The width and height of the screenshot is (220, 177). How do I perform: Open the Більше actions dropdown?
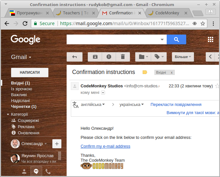(x=183, y=57)
